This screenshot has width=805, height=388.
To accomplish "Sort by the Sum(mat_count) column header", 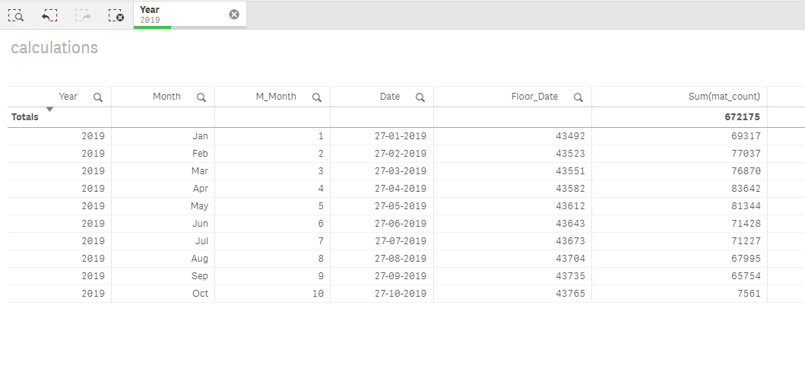I will point(724,97).
